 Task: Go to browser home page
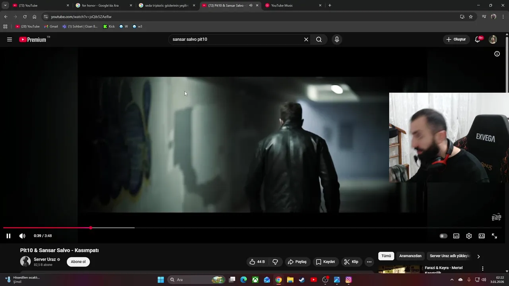point(35,17)
